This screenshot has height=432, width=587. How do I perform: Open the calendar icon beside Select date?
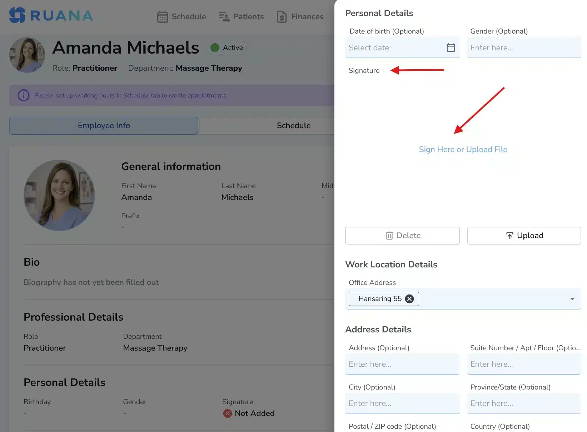[x=451, y=47]
